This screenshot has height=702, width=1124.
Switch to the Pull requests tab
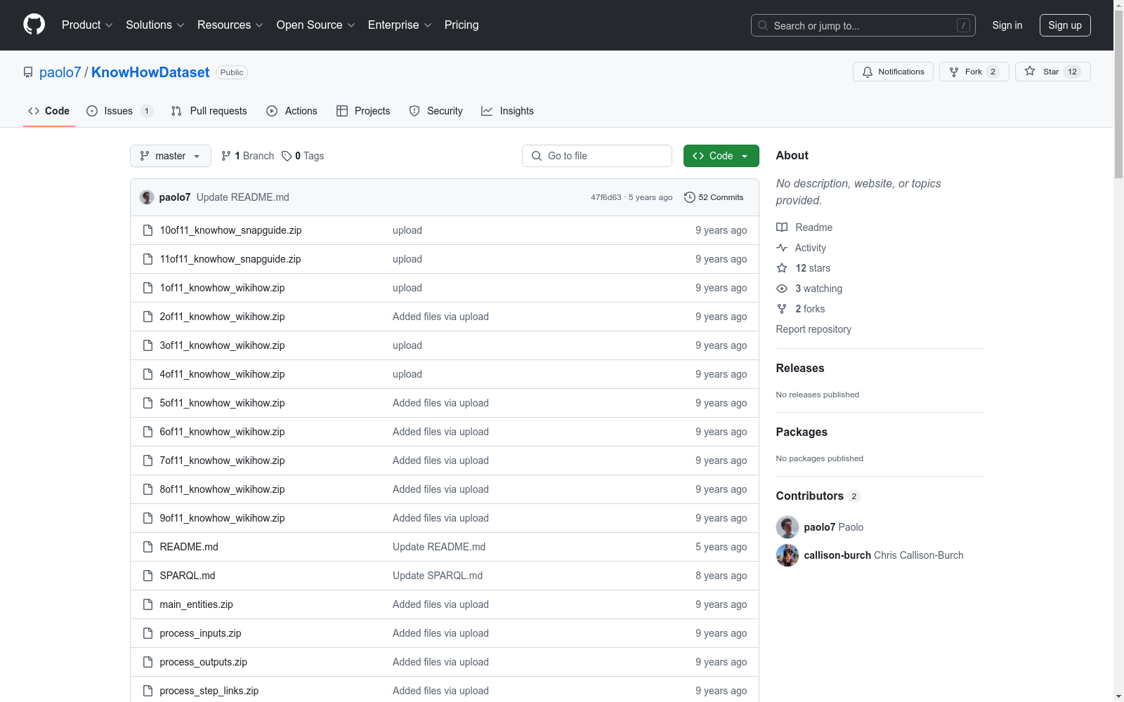point(209,111)
